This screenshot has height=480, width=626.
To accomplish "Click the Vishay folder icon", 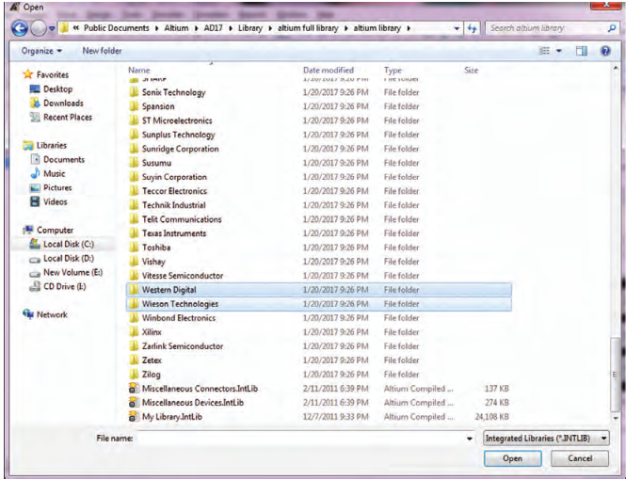I will [134, 262].
